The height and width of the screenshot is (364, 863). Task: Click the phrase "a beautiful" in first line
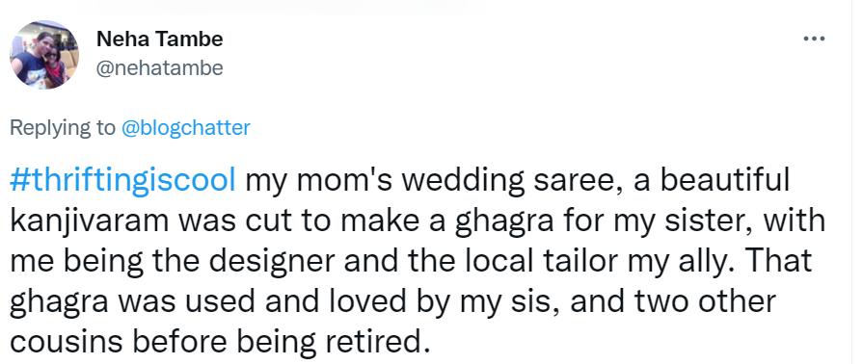(x=711, y=181)
